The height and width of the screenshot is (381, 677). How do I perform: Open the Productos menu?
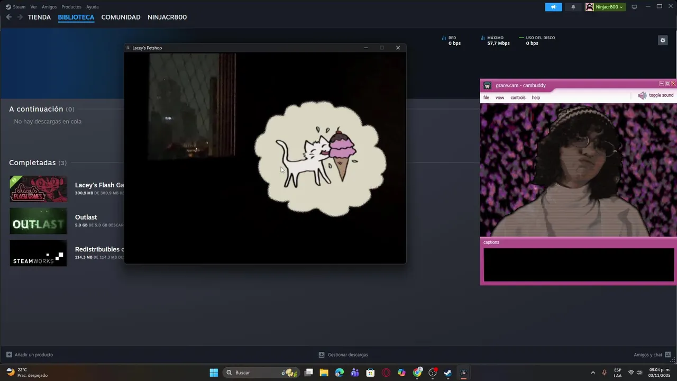71,7
